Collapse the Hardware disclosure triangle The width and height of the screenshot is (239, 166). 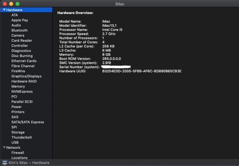click(x=4, y=10)
